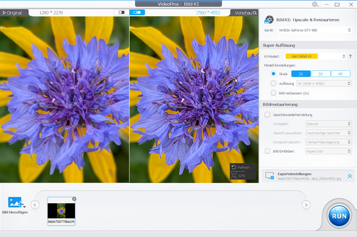The height and width of the screenshot is (237, 357).
Task: Expand the Exporteinstellungen panel chevron
Action: click(350, 176)
